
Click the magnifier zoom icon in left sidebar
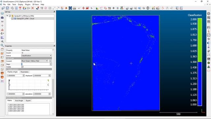click(x=2, y=45)
